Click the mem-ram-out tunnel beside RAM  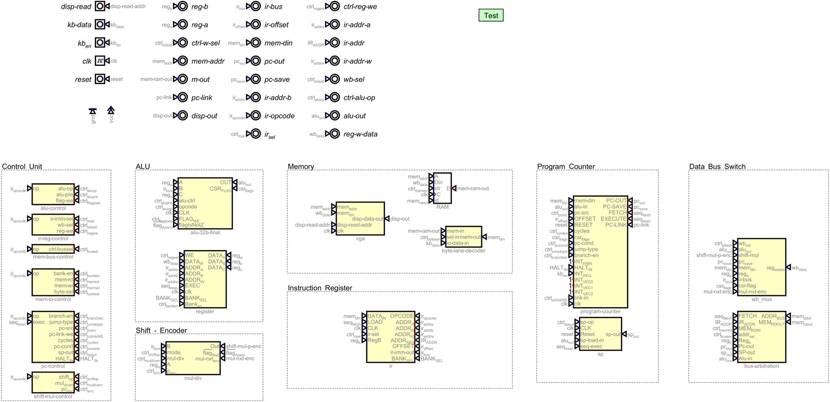pyautogui.click(x=471, y=189)
